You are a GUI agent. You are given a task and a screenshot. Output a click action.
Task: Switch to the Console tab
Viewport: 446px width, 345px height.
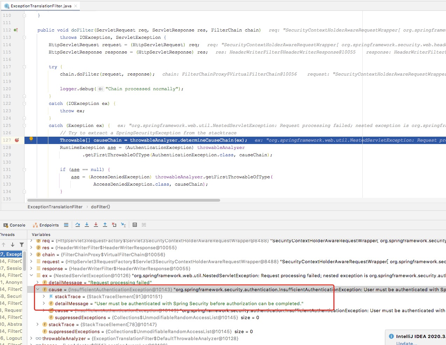click(14, 225)
